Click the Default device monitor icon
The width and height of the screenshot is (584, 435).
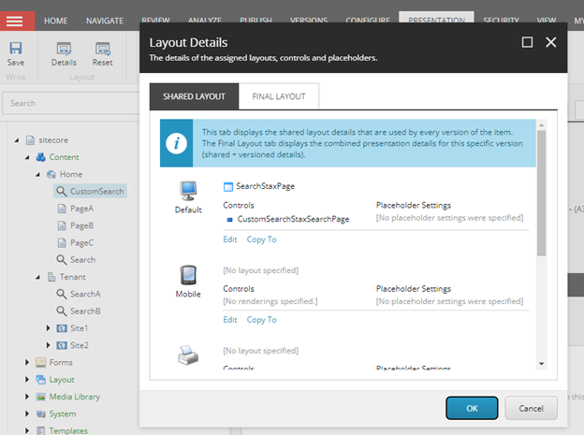[188, 191]
